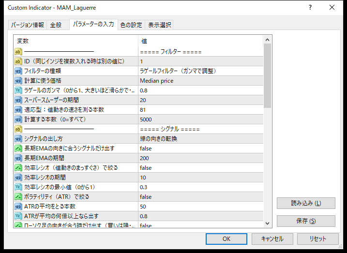Screen dimensions: 347x253
Task: Edit ATRが平均の何倍以上なら出す value 0.8
Action: pos(201,216)
